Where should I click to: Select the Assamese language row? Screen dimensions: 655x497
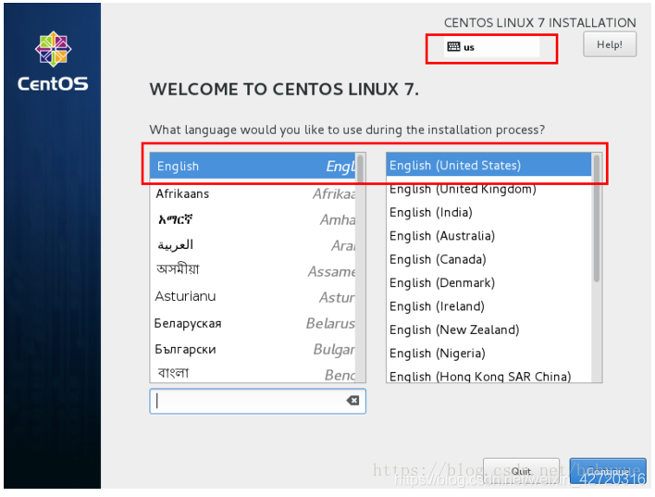tap(253, 270)
